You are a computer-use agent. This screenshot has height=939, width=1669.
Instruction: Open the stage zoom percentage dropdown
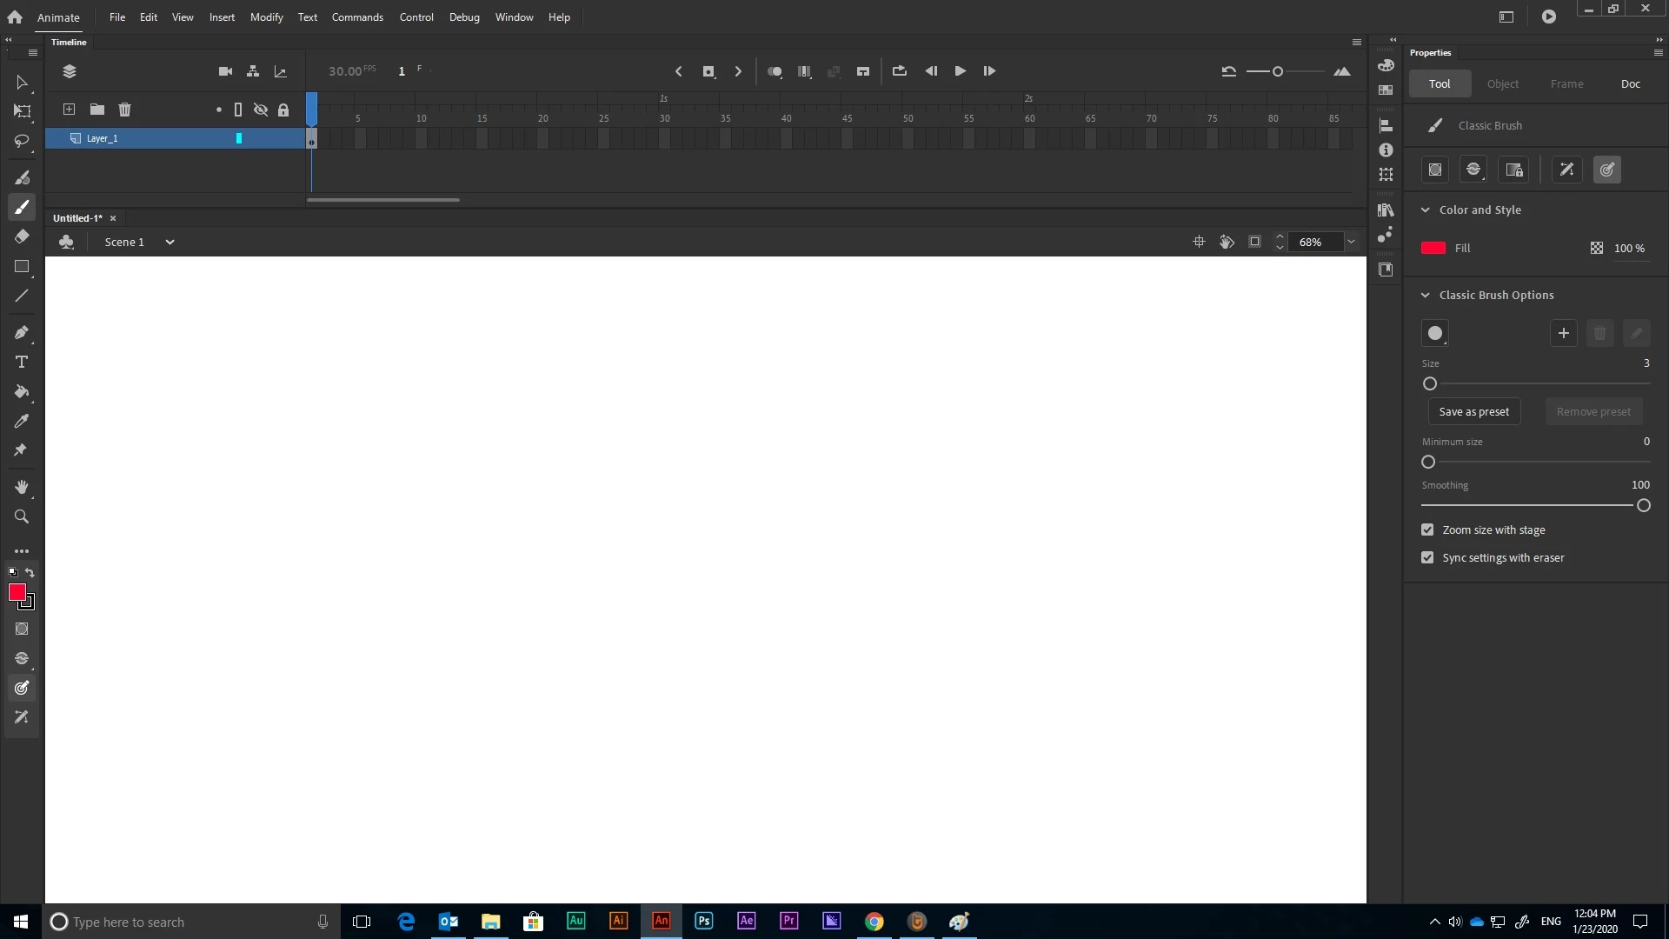pos(1351,242)
